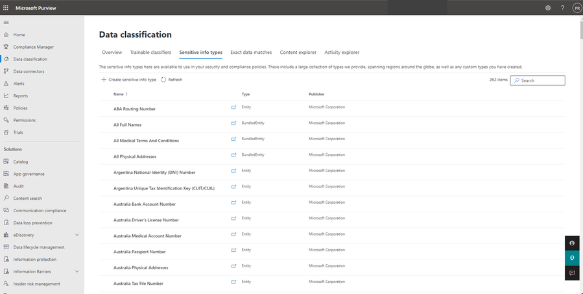Go to Audit in the sidebar
This screenshot has height=294, width=583.
pos(19,186)
